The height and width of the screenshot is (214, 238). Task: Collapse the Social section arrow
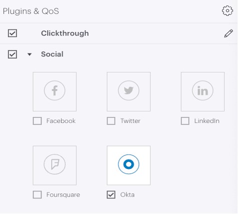29,54
